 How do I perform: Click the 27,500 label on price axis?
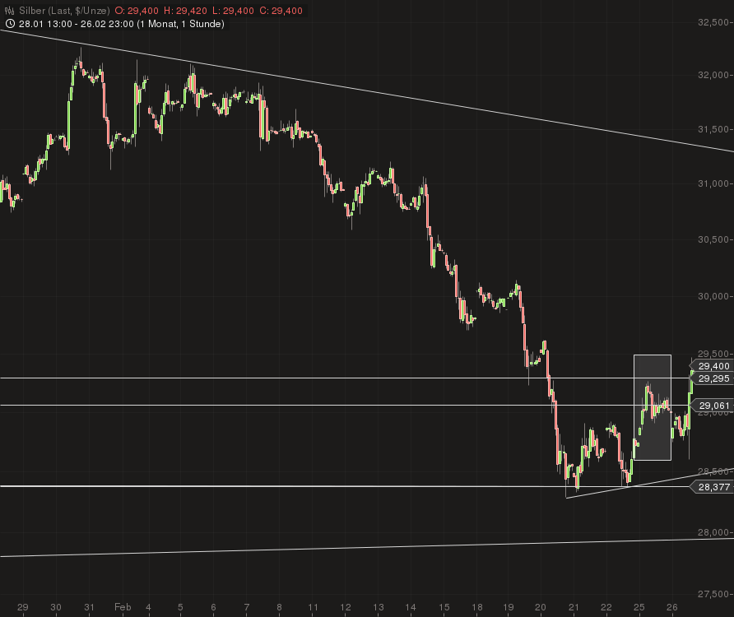[713, 595]
